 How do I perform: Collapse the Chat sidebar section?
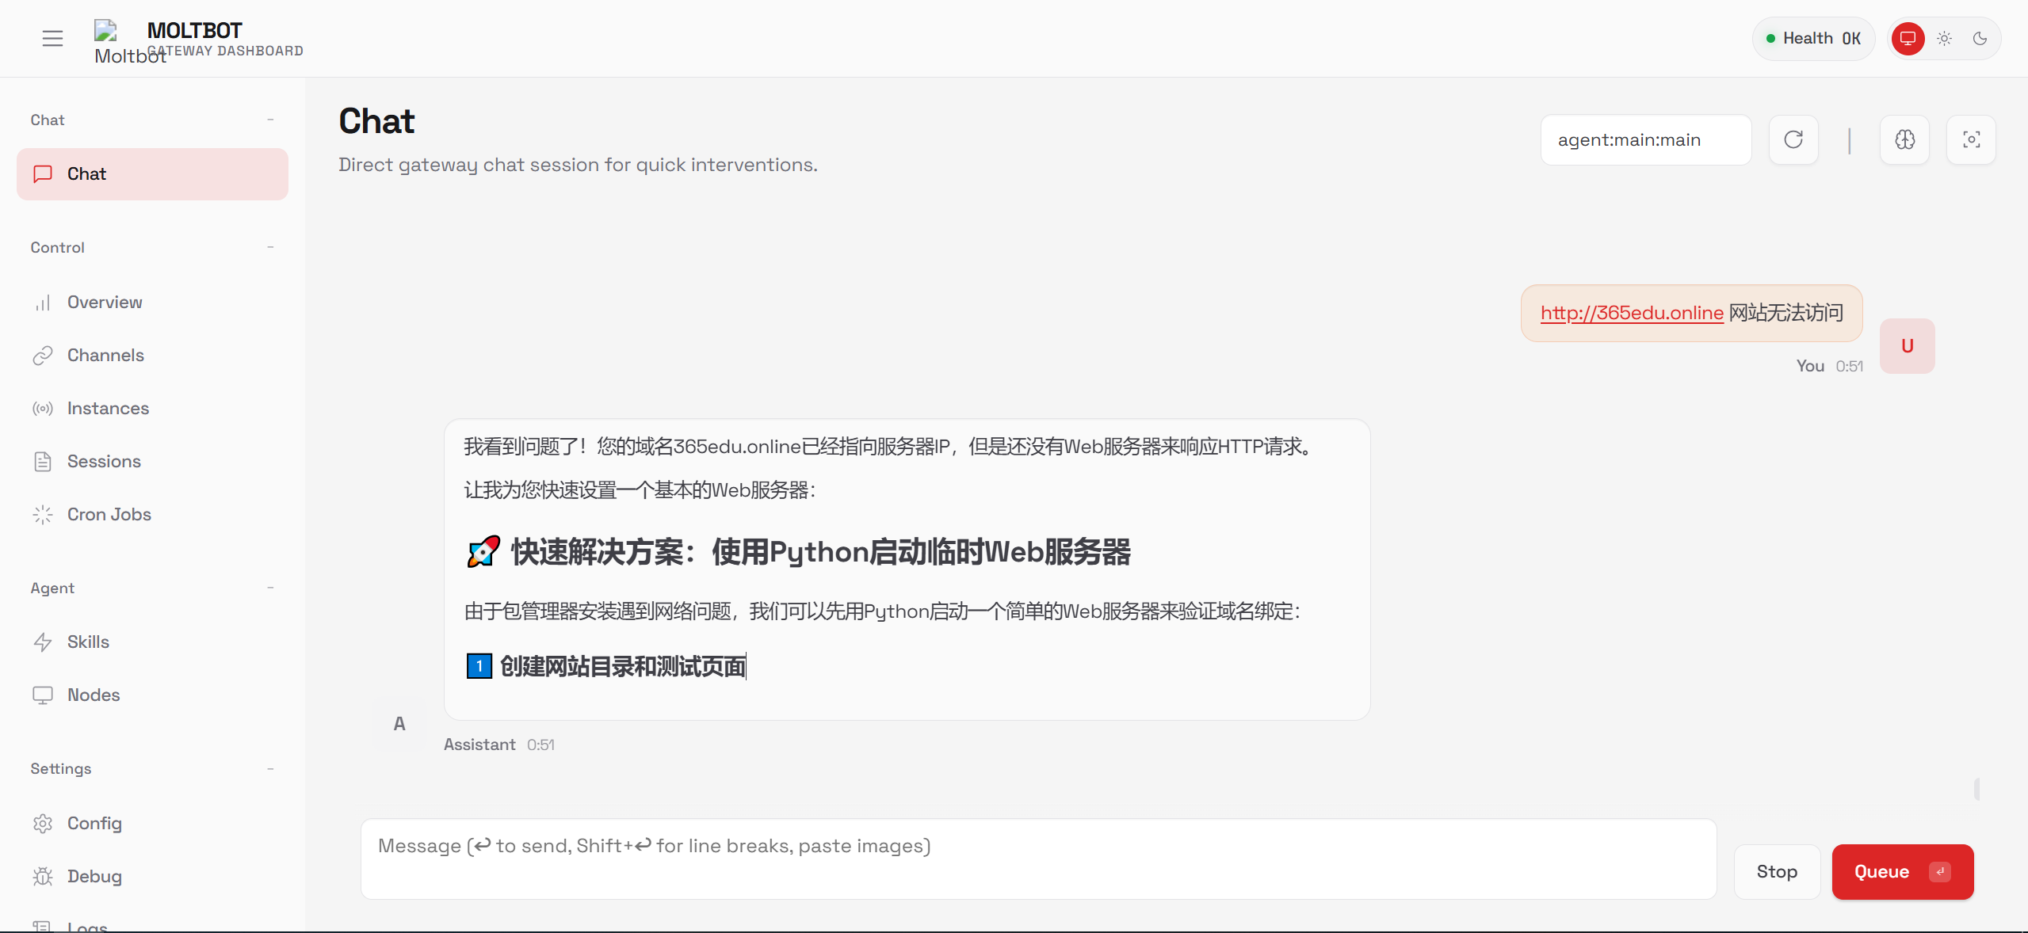click(270, 120)
